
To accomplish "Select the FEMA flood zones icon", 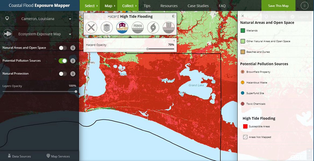I will click(x=138, y=28).
